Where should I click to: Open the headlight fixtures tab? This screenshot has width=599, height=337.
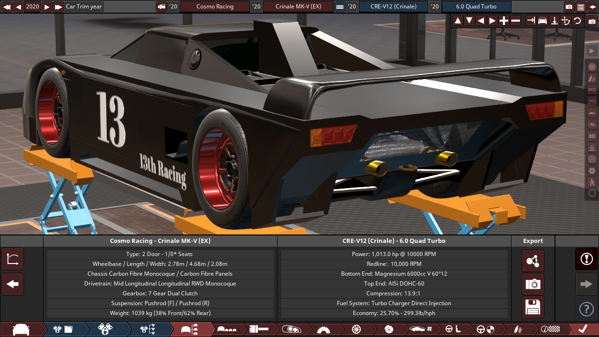[291, 330]
